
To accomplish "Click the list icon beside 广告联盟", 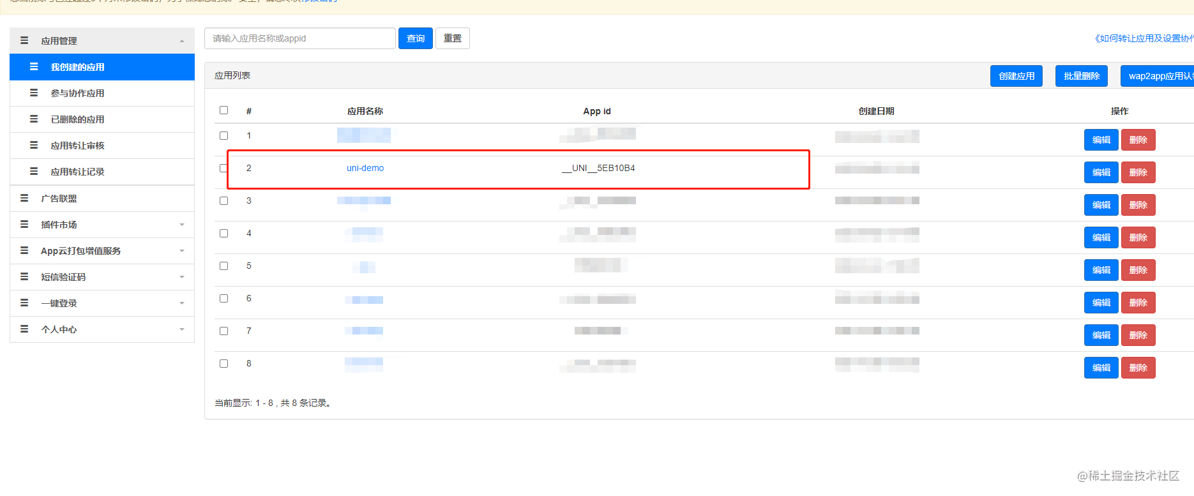I will coord(24,198).
